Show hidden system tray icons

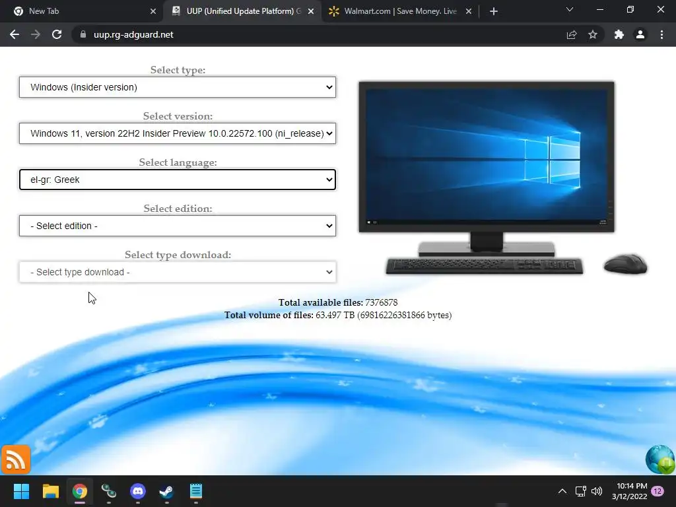(x=562, y=491)
